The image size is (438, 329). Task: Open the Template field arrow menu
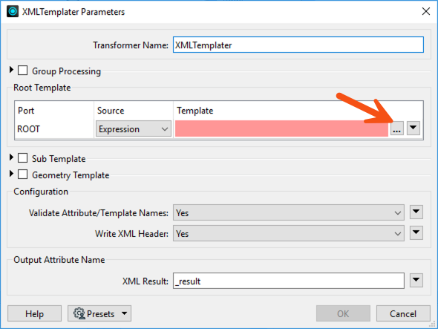(414, 128)
